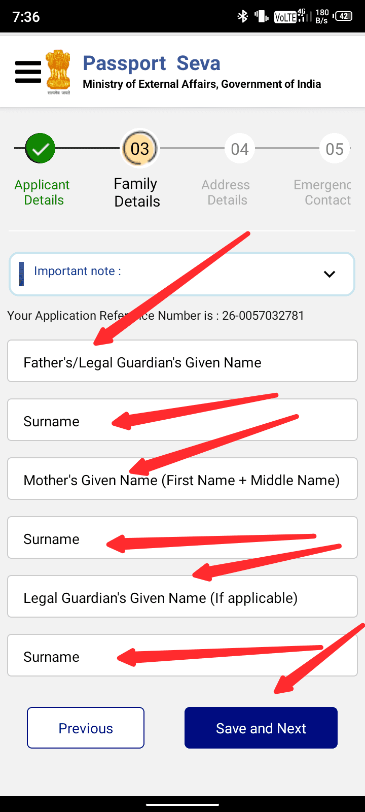
Task: Switch to Address Details step
Action: (x=226, y=192)
